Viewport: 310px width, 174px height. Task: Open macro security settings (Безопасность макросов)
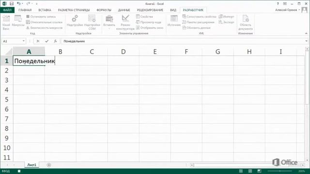point(44,28)
